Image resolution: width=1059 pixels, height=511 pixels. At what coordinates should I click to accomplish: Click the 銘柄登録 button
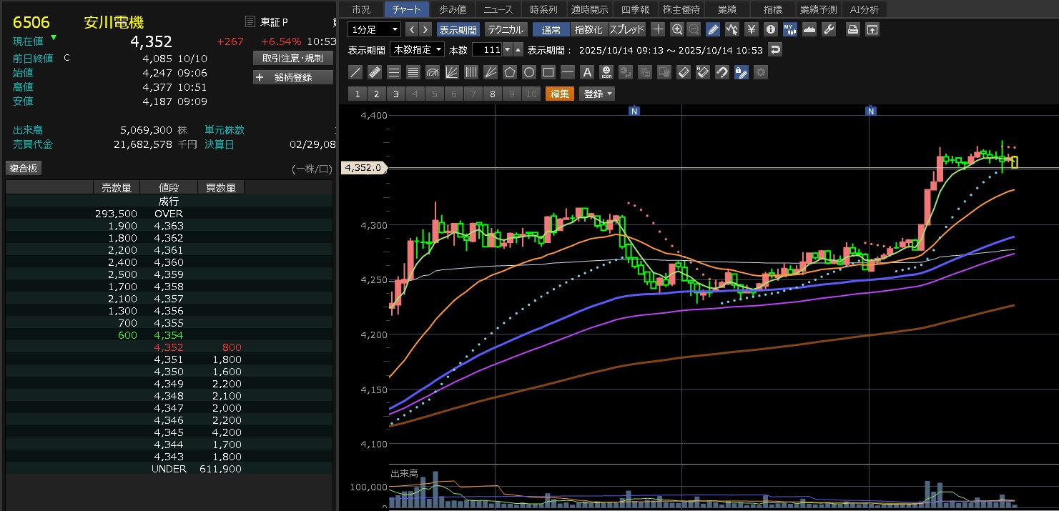coord(293,77)
